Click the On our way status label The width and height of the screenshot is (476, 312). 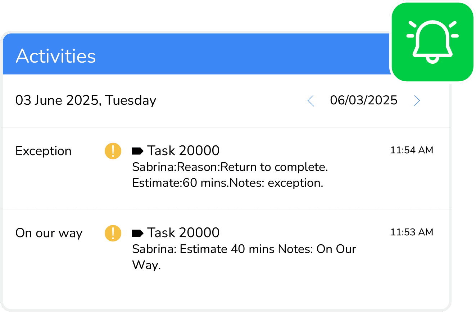49,233
